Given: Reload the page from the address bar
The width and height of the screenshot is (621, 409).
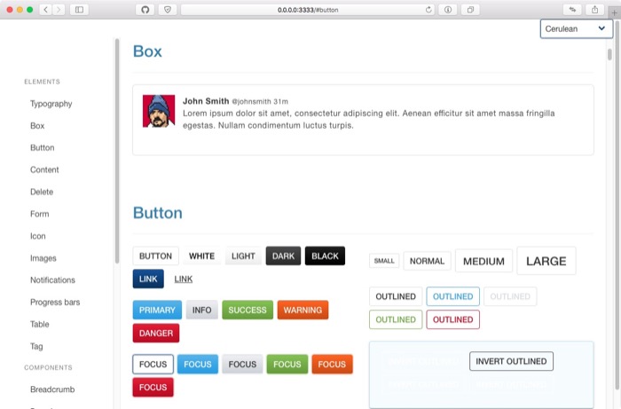Looking at the screenshot, I should coord(429,10).
